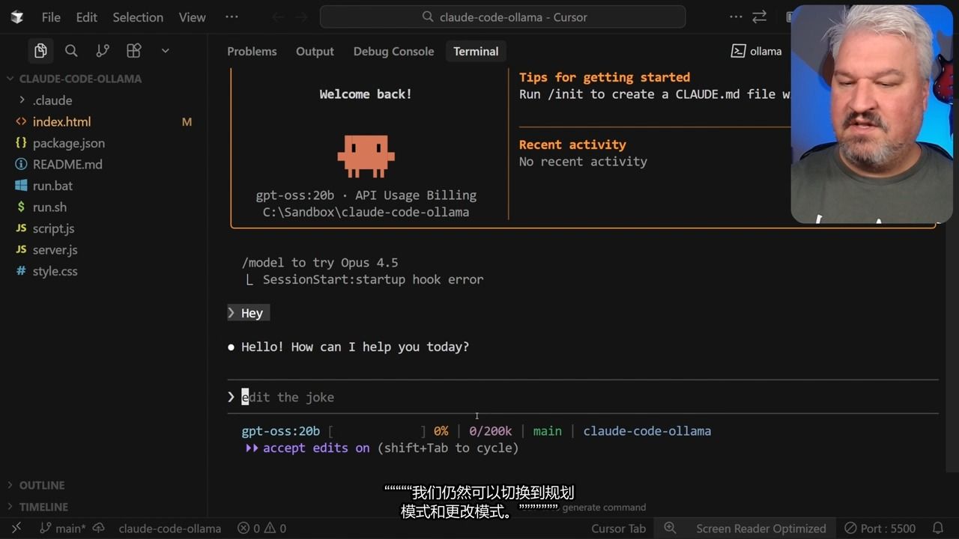This screenshot has width=959, height=539.
Task: Open the Search view icon
Action: [x=71, y=51]
